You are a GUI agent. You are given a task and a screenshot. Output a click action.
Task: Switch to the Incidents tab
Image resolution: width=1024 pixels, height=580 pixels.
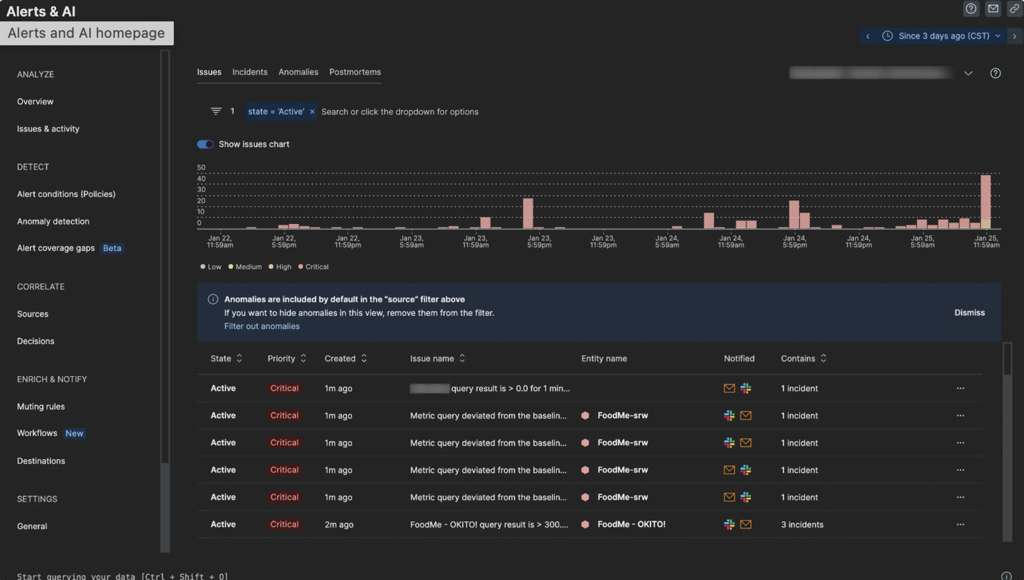point(250,72)
